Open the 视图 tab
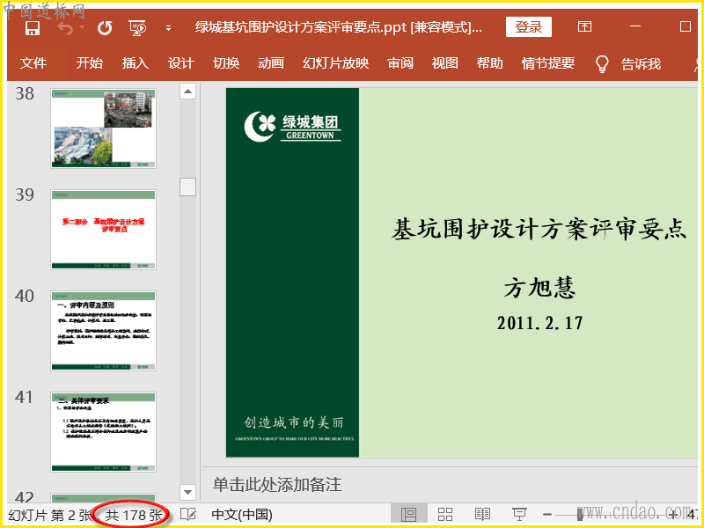Image resolution: width=704 pixels, height=528 pixels. (x=445, y=63)
